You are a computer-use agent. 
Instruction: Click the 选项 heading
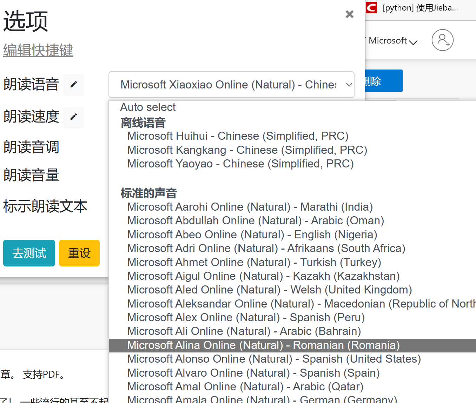click(x=26, y=21)
